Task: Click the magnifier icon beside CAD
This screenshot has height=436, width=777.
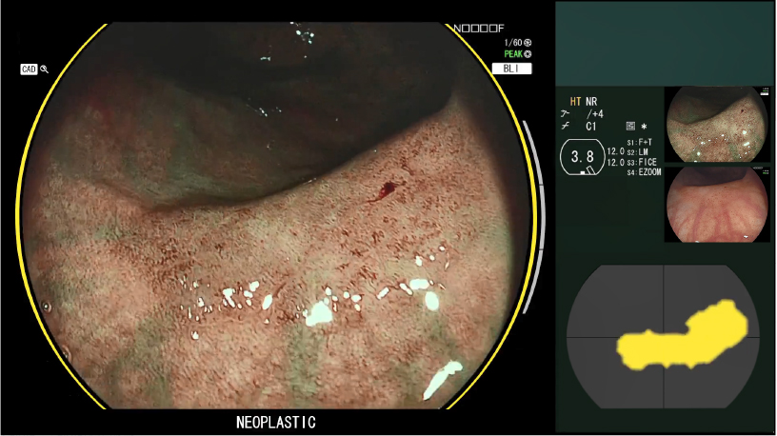Action: (44, 69)
